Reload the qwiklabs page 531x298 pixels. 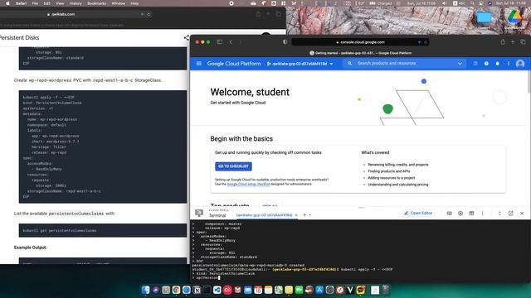click(x=149, y=15)
